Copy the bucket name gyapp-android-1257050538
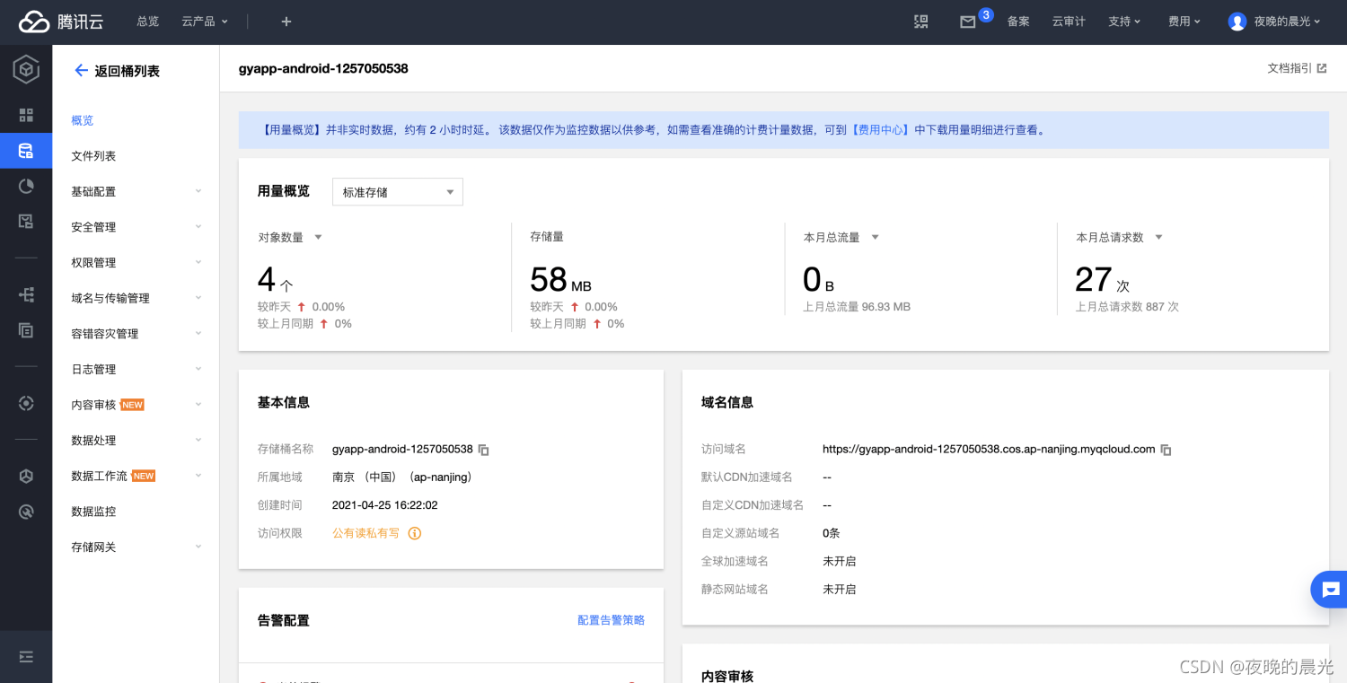 point(484,450)
